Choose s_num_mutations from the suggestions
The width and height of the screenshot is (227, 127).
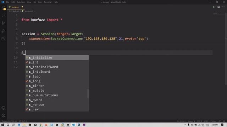click(x=57, y=95)
